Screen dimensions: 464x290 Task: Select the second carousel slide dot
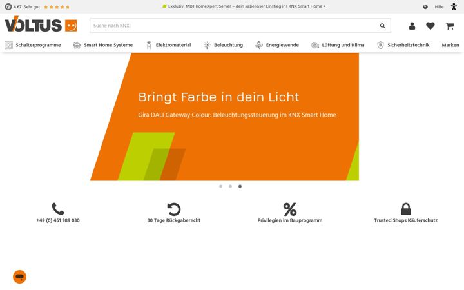pos(230,186)
